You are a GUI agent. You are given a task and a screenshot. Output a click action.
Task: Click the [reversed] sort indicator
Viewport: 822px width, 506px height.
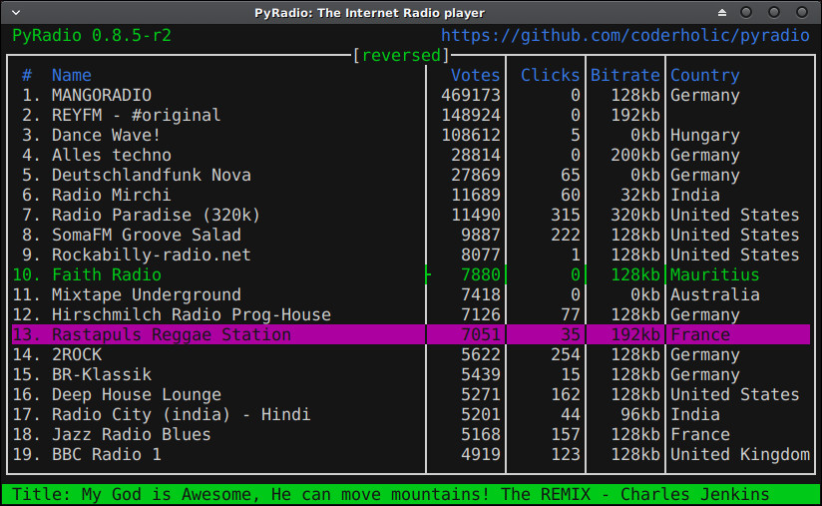[x=401, y=55]
